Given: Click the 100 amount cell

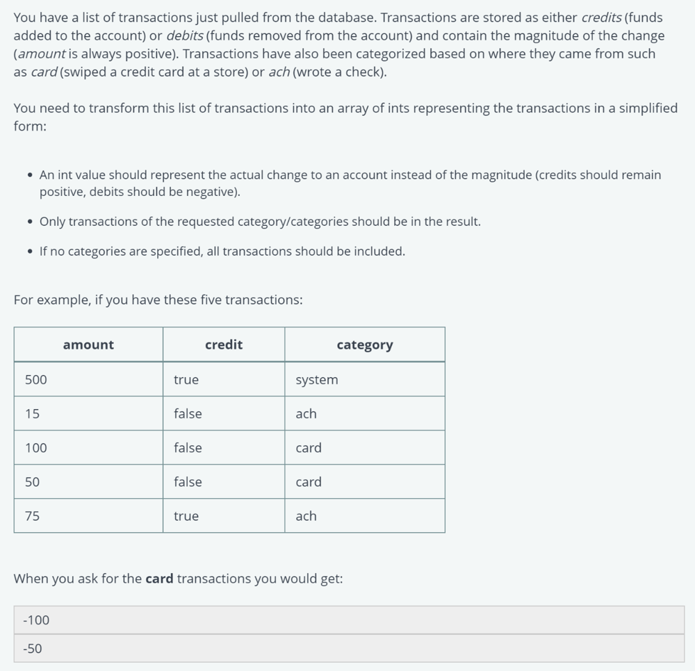Looking at the screenshot, I should 88,448.
